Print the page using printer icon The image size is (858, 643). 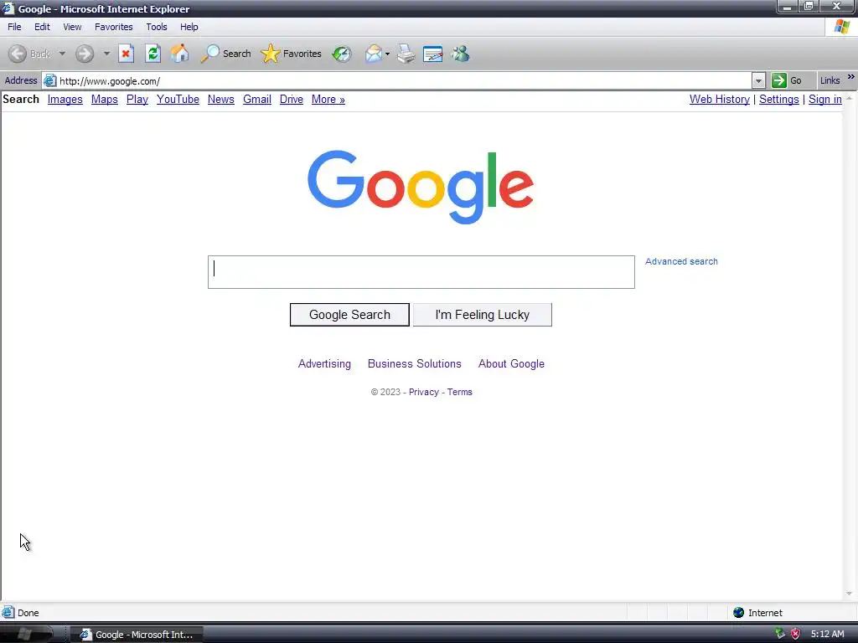pyautogui.click(x=406, y=54)
